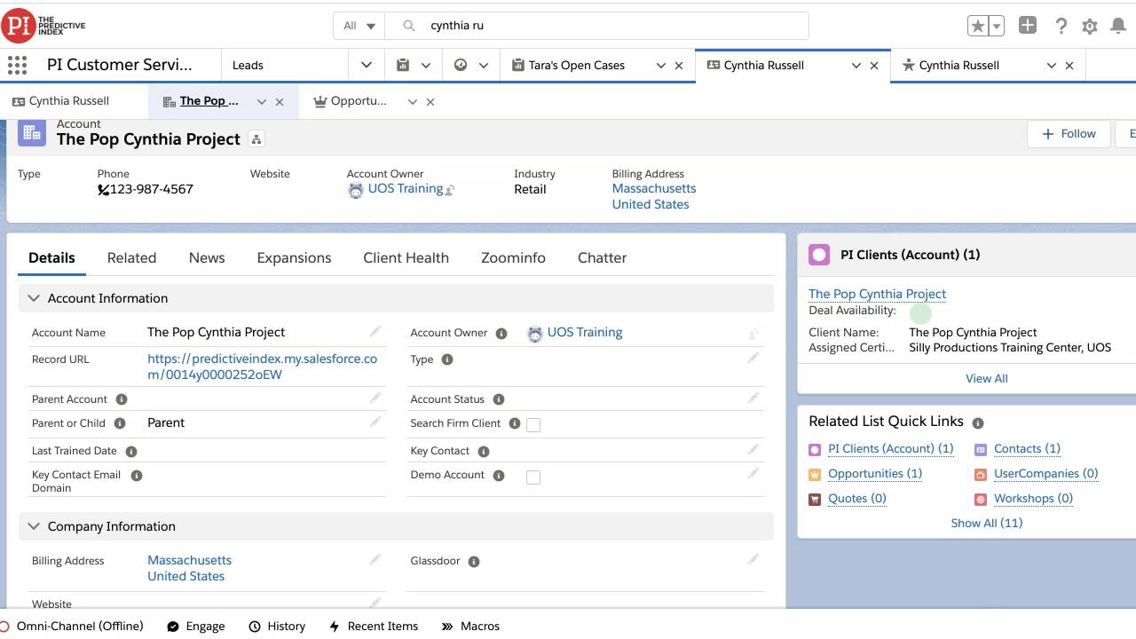Viewport: 1136px width, 639px height.
Task: Click info icon next to Glassdoor
Action: tap(474, 562)
